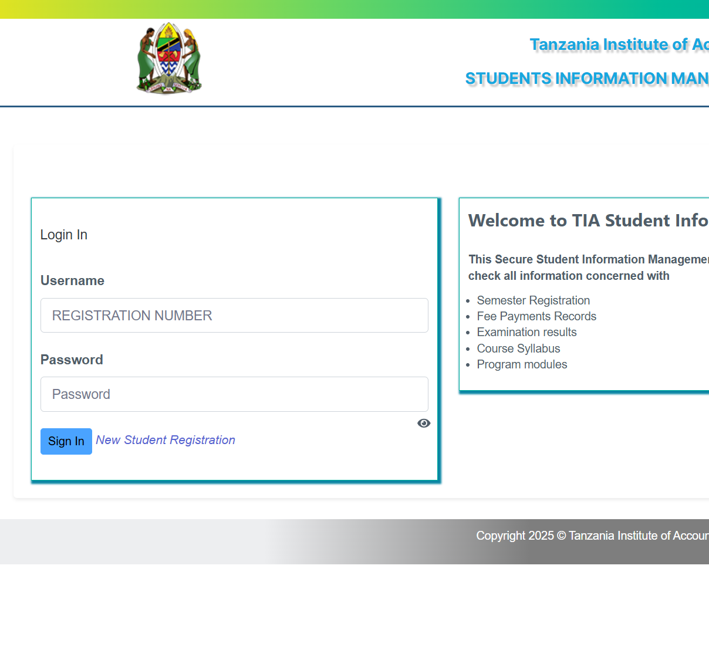The width and height of the screenshot is (709, 667).
Task: Click the Password field label
Action: click(x=72, y=360)
